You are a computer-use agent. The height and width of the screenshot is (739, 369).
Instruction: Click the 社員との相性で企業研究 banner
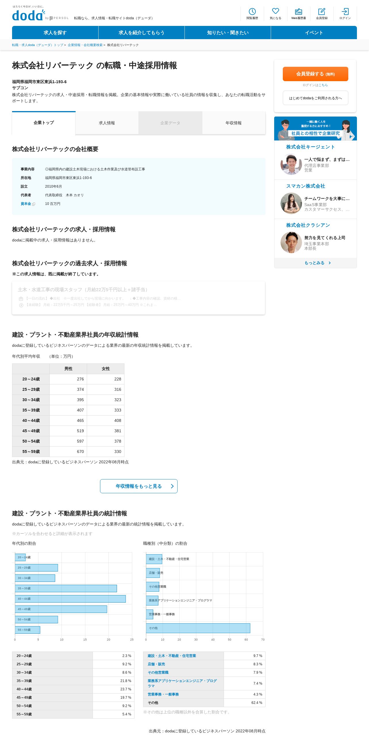click(316, 128)
